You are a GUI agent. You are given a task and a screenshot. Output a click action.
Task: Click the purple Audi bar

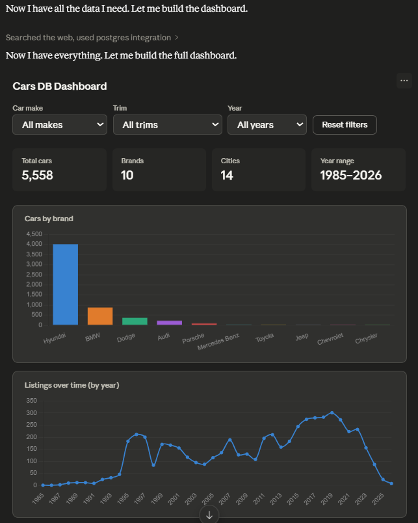click(x=169, y=323)
